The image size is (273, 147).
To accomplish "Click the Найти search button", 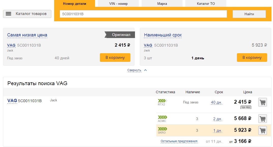I will click(x=249, y=14).
